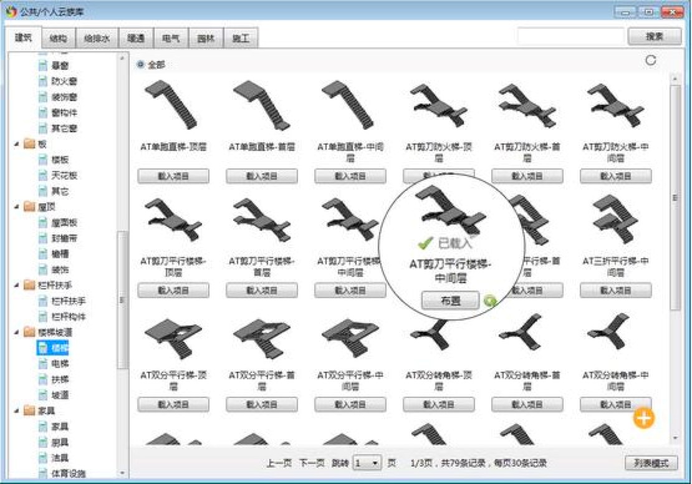Viewport: 692px width, 484px height.
Task: Click the 坡道 item icon in tree
Action: [42, 395]
